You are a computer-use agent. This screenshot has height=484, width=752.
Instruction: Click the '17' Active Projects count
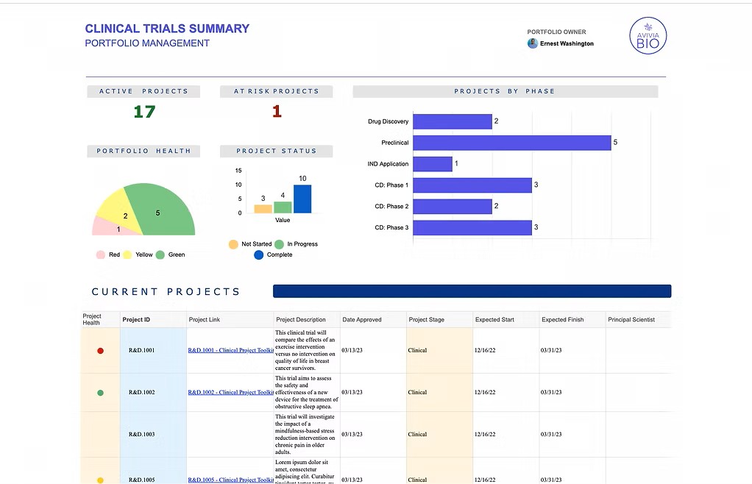coord(144,112)
